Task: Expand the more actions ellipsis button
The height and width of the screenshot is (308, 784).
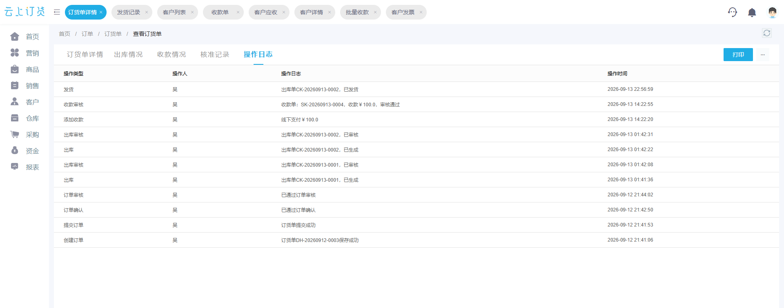Action: (x=763, y=55)
